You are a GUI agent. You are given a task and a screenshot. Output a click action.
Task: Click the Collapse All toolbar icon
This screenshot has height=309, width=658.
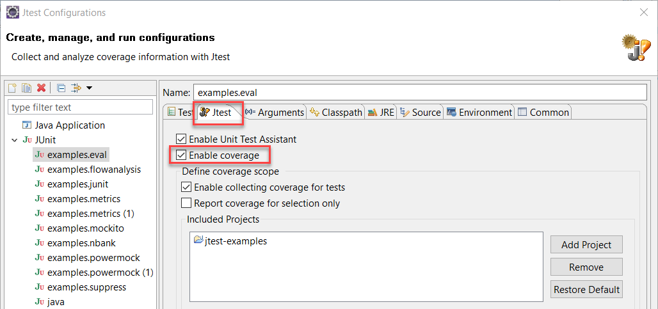(61, 88)
